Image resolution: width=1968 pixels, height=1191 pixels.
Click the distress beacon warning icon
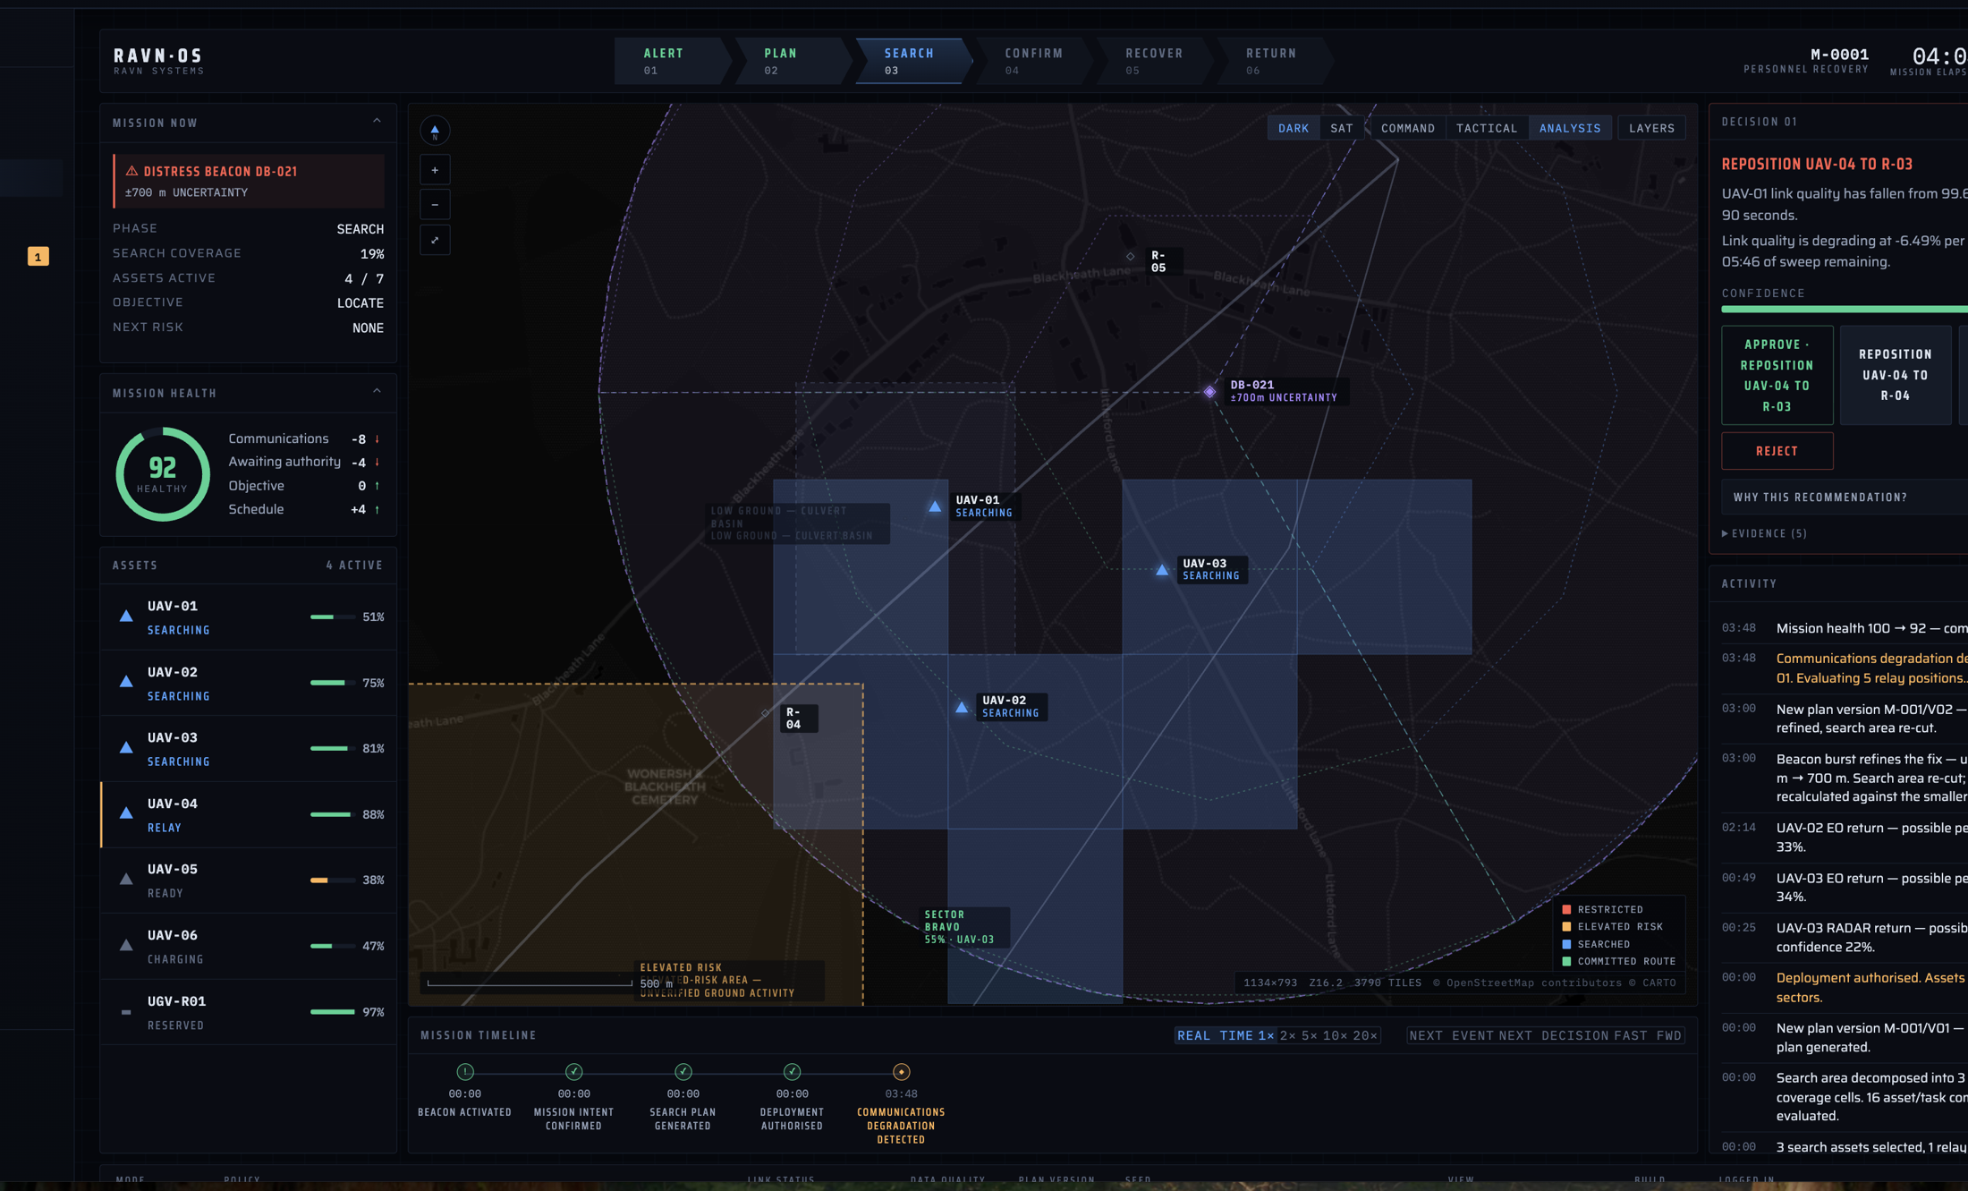coord(131,171)
